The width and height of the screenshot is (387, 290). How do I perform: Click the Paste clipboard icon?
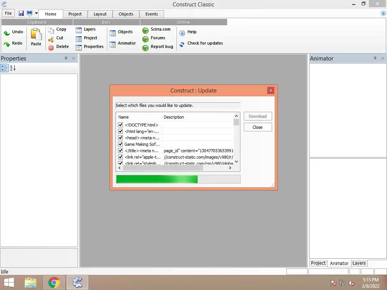point(36,34)
